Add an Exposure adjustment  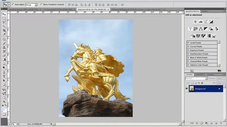pyautogui.click(x=211, y=22)
